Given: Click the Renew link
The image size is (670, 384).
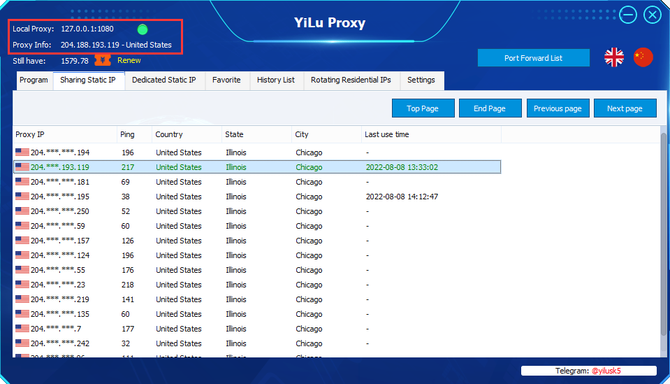Looking at the screenshot, I should click(x=129, y=61).
